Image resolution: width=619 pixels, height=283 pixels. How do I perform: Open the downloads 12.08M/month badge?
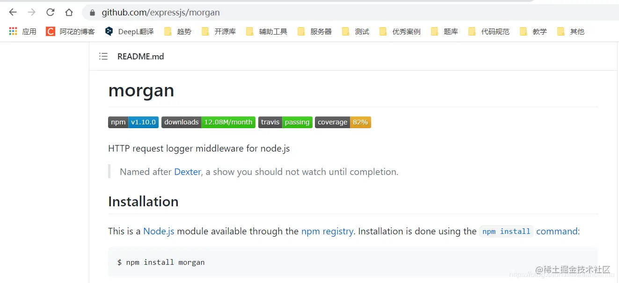[x=208, y=122]
